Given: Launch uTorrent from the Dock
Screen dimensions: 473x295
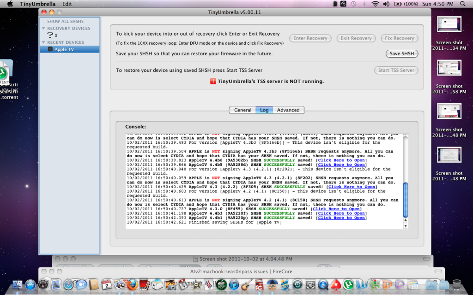Looking at the screenshot, I should click(x=348, y=285).
